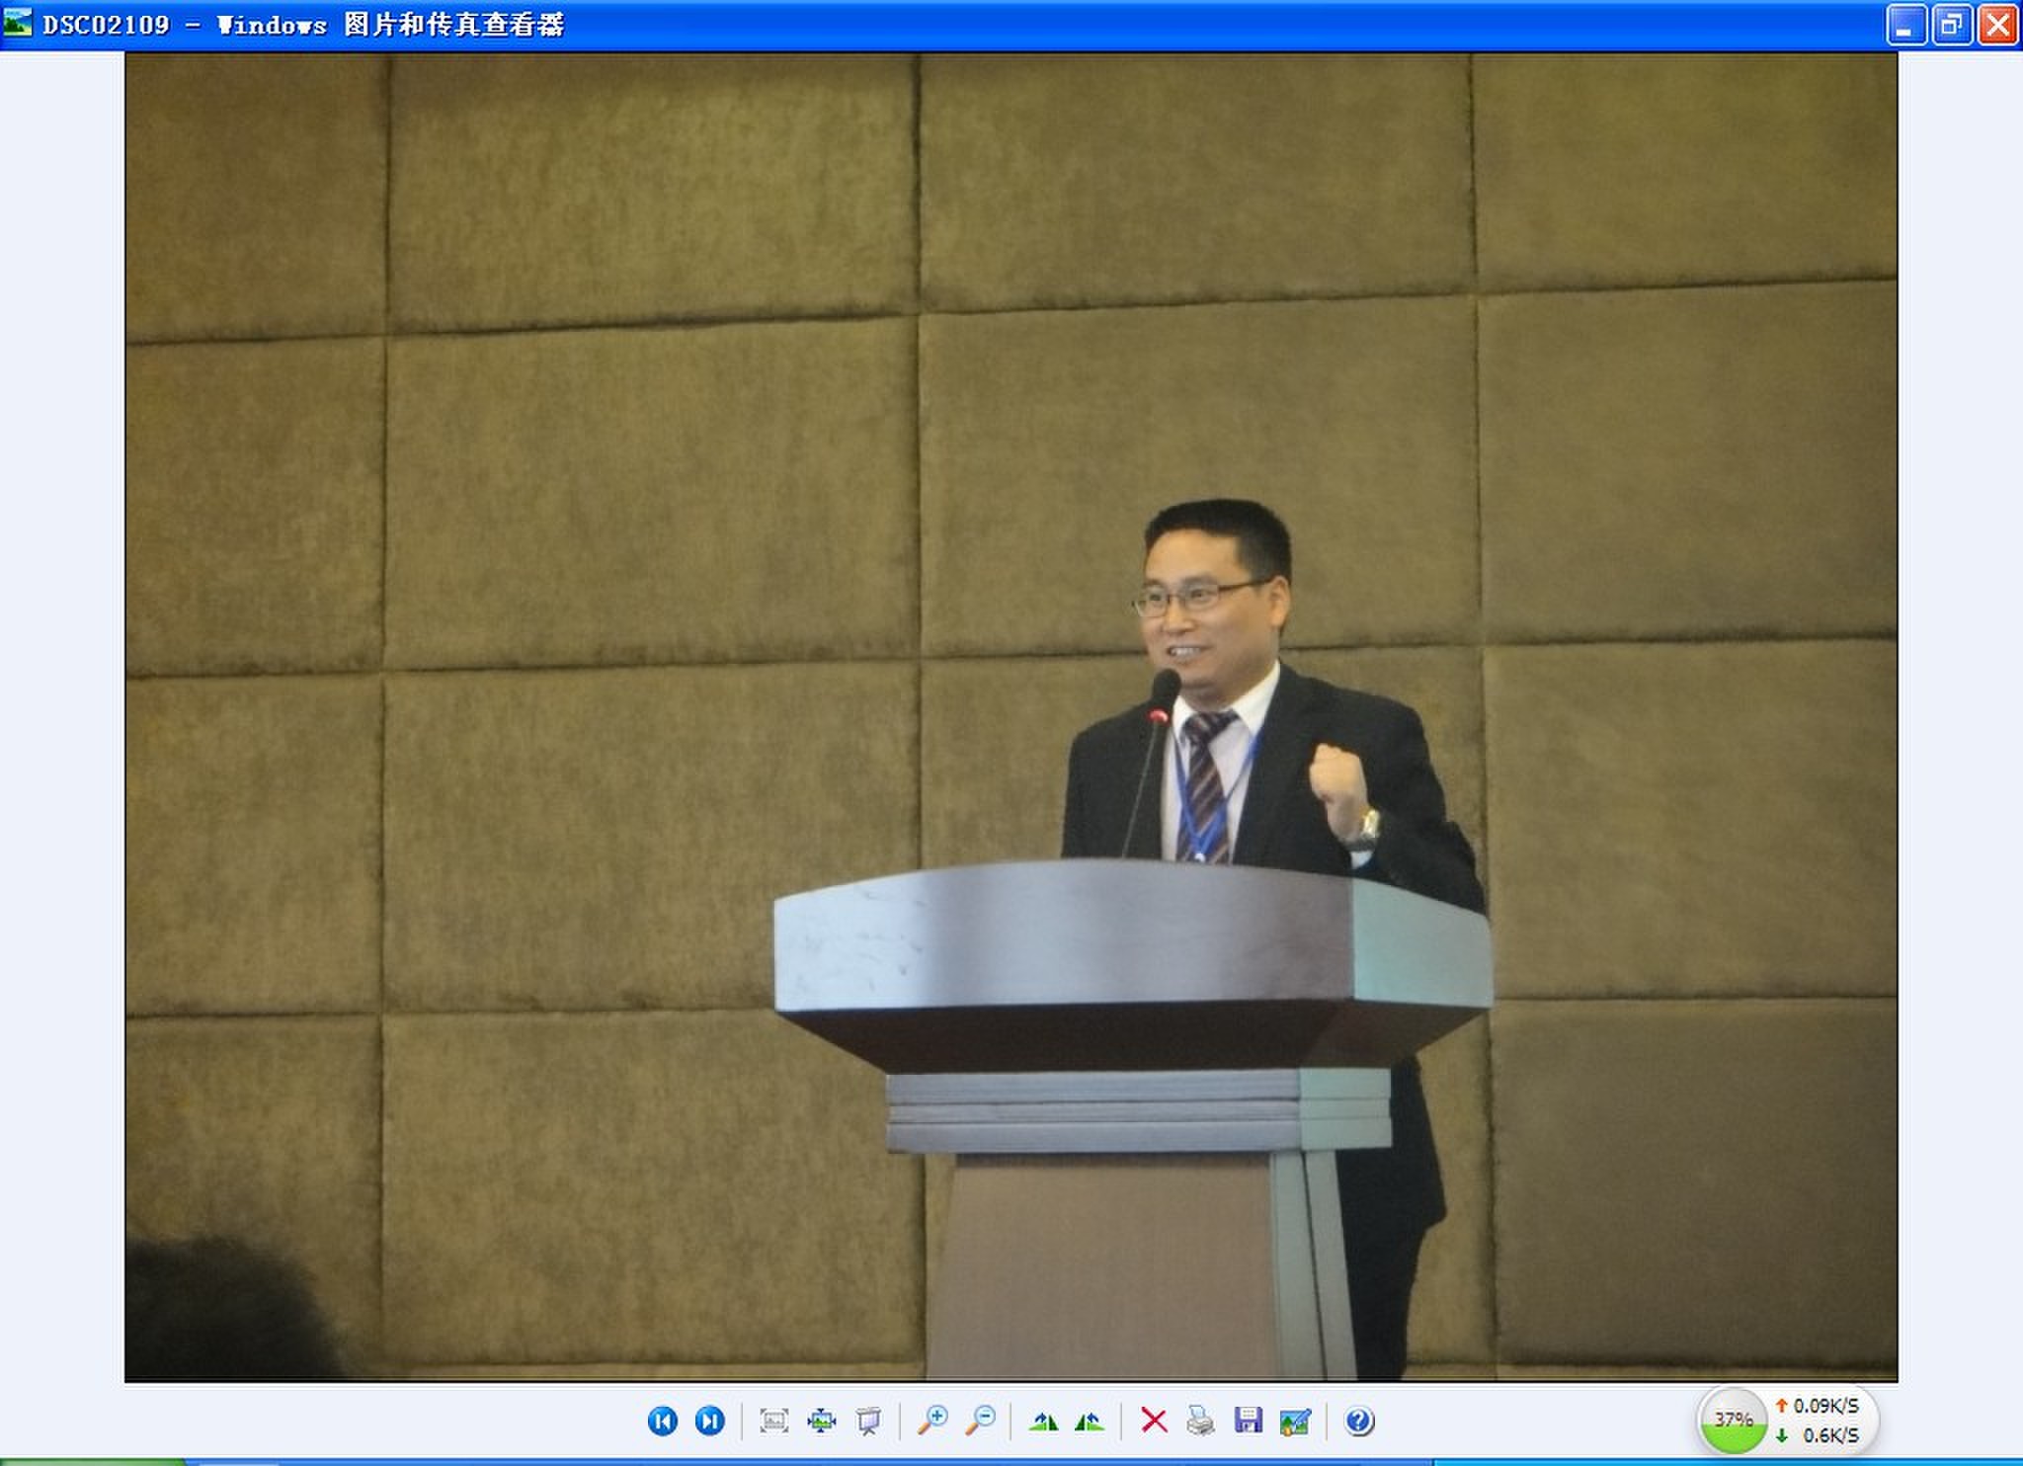This screenshot has width=2023, height=1466.
Task: Save a copy with the floppy icon
Action: (x=1248, y=1421)
